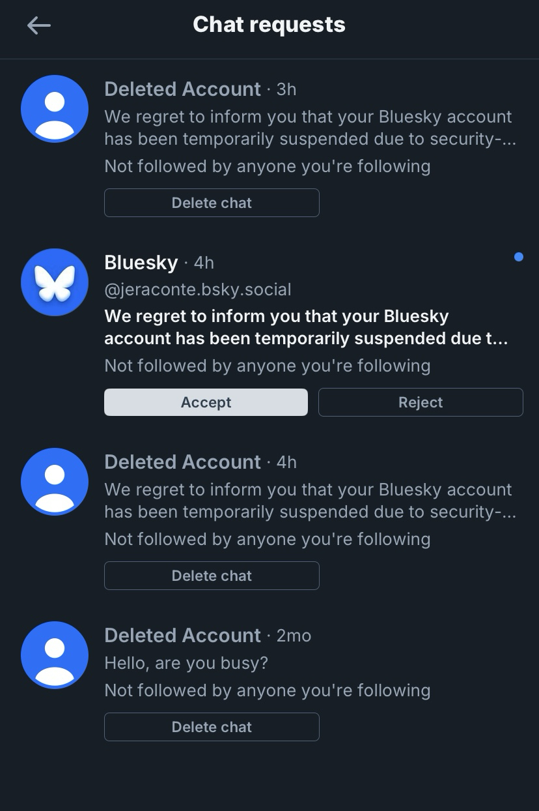
Task: Tap the 'Bluesky' sender name
Action: [x=141, y=262]
